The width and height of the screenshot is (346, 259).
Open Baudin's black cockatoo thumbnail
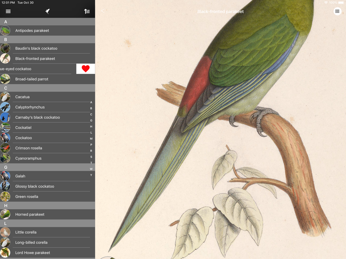point(5,48)
